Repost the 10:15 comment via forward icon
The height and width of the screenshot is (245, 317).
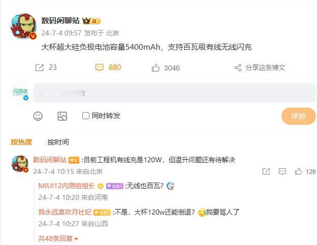coord(266,171)
